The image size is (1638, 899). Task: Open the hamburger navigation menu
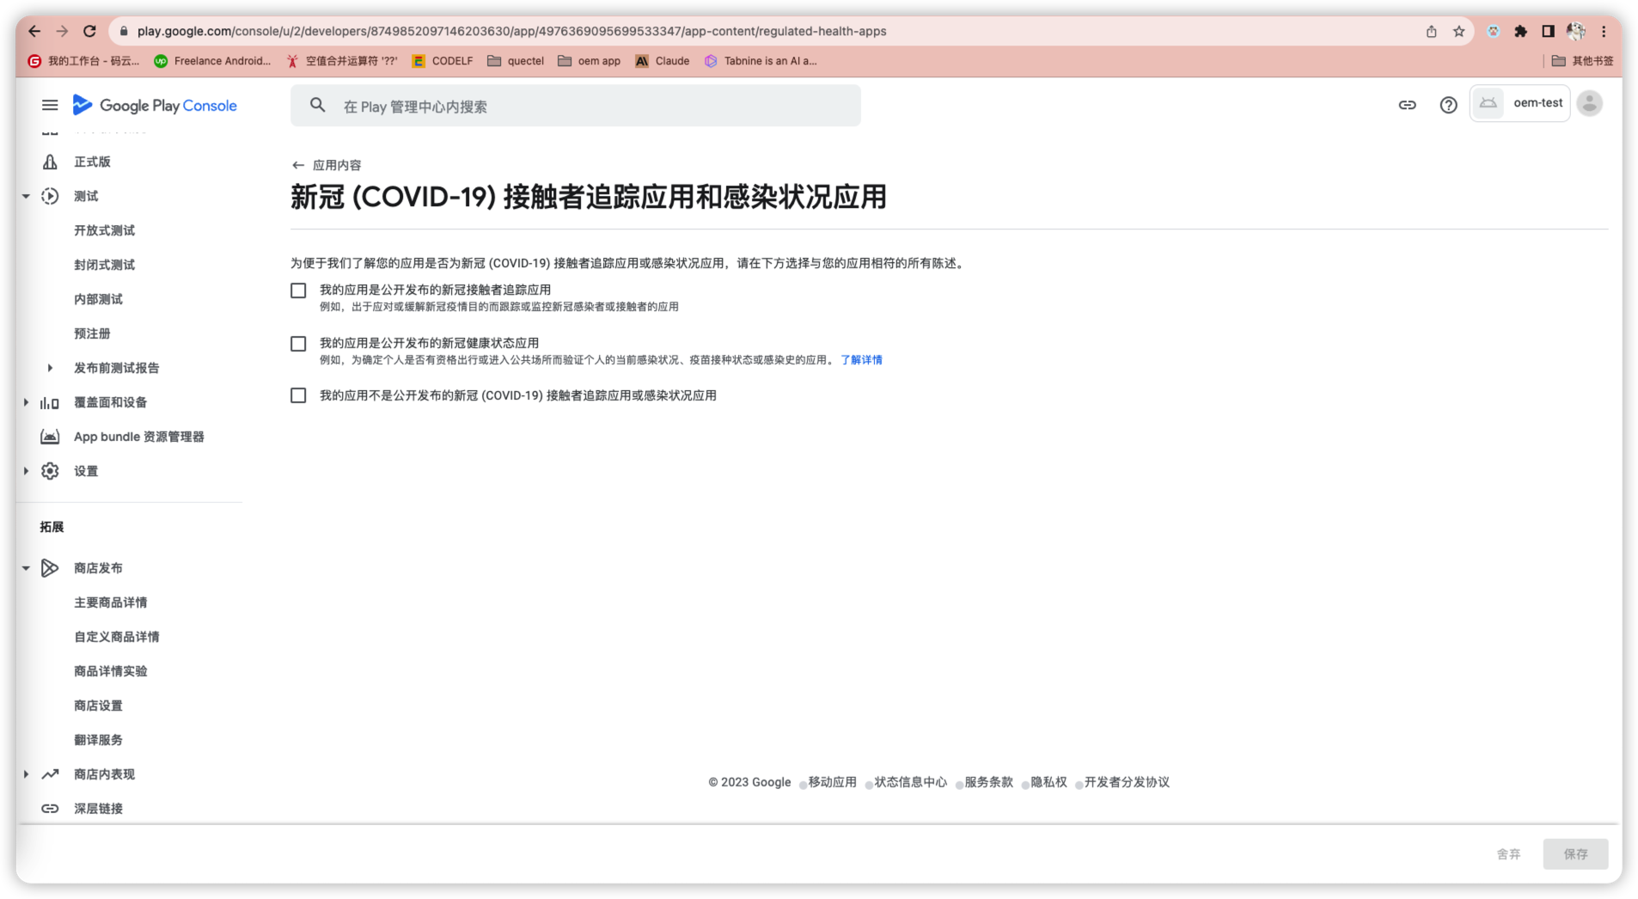point(50,105)
